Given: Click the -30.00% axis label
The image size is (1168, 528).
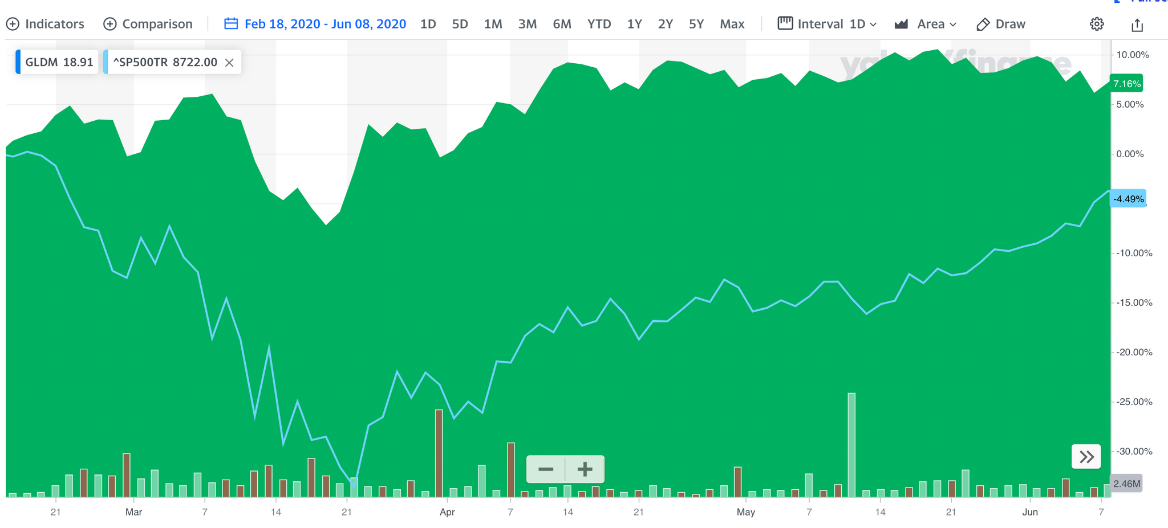Looking at the screenshot, I should coord(1134,451).
